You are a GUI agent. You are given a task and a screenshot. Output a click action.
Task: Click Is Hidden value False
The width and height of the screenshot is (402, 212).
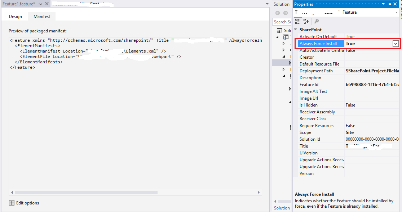click(350, 105)
